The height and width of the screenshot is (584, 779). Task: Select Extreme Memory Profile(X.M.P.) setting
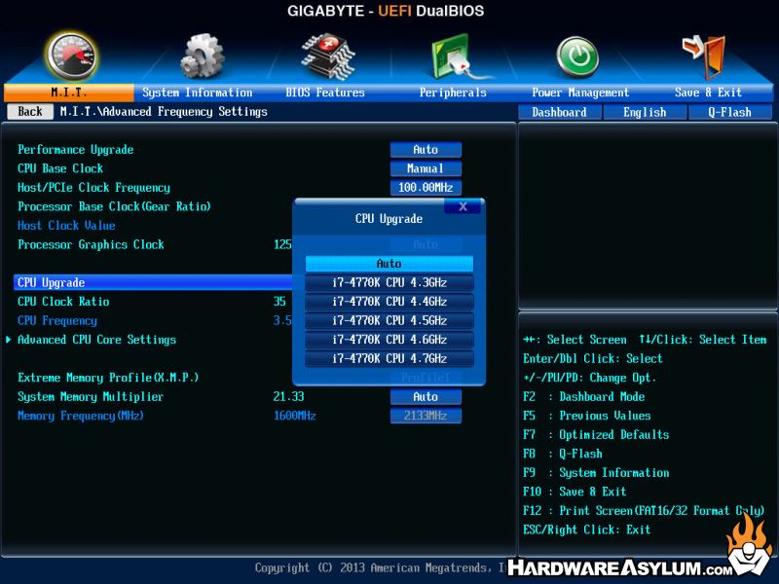point(108,378)
